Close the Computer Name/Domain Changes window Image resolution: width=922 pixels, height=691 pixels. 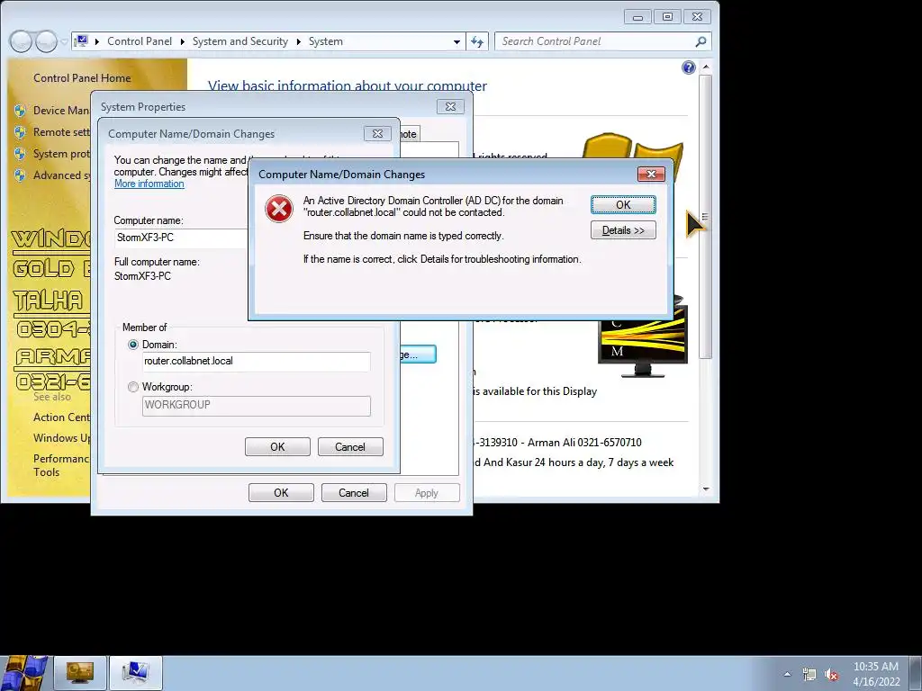tap(377, 134)
